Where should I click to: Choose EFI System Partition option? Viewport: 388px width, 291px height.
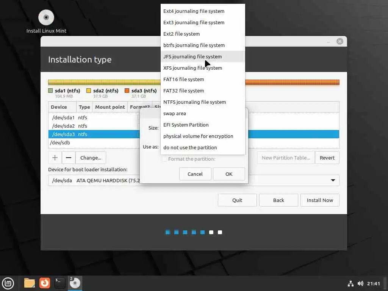pos(203,125)
